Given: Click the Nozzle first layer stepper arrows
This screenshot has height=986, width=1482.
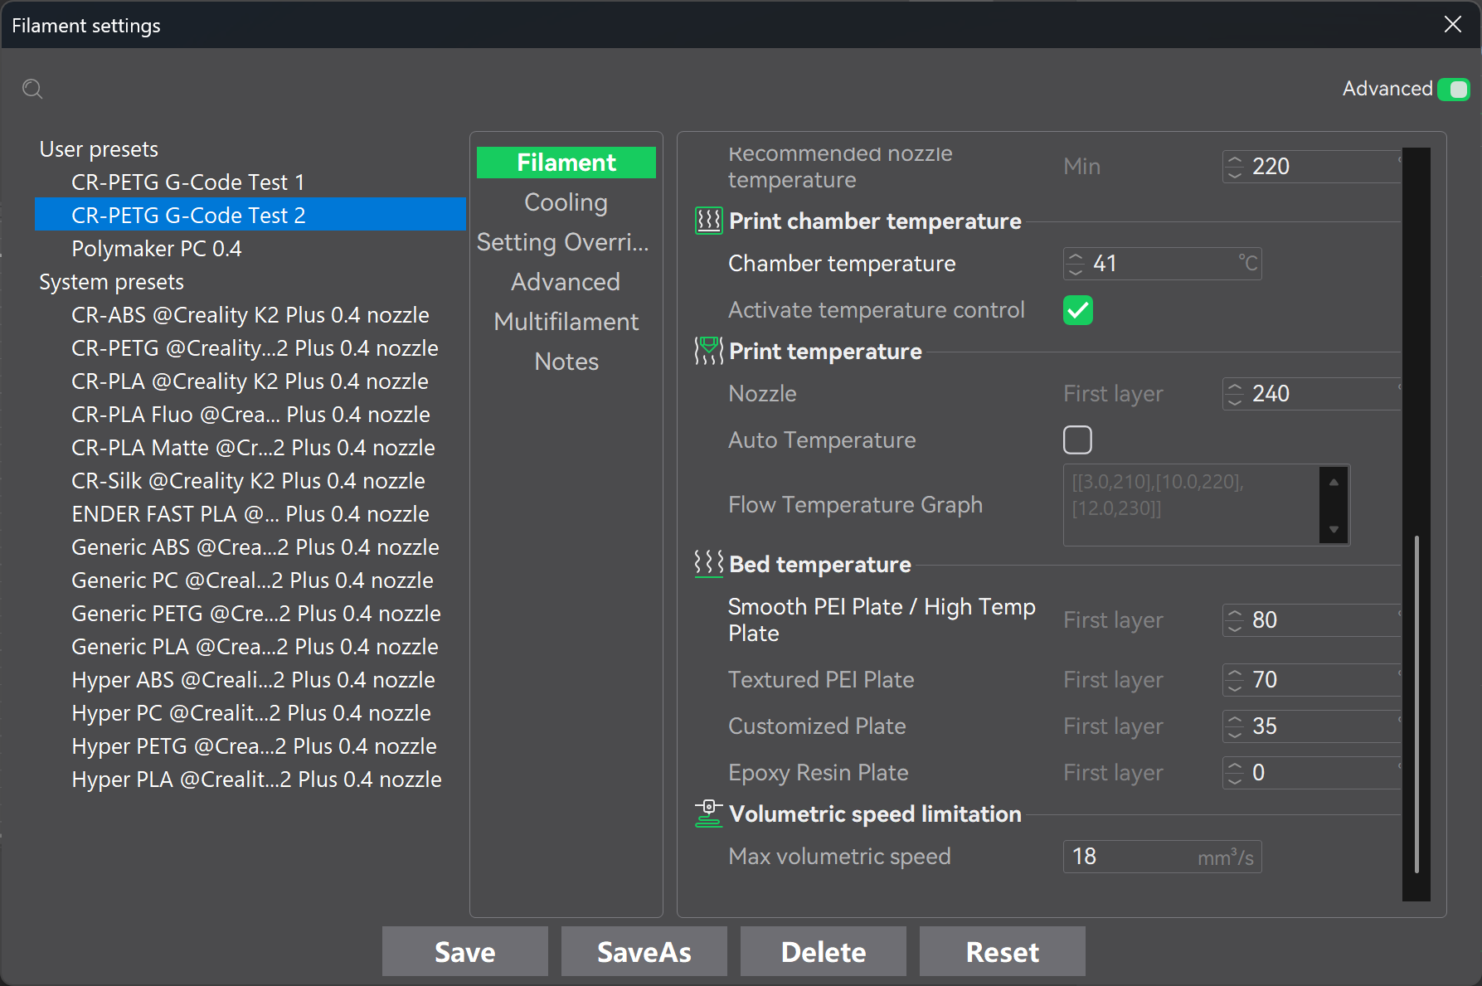Looking at the screenshot, I should pos(1235,394).
